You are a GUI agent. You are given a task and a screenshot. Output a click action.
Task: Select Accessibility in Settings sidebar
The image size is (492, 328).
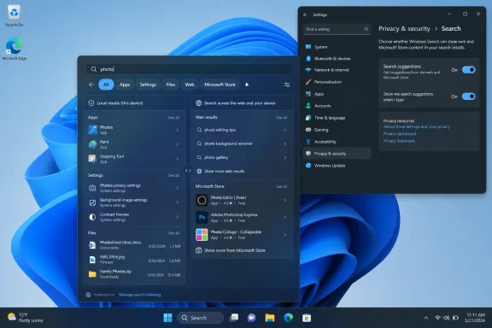[x=337, y=142]
